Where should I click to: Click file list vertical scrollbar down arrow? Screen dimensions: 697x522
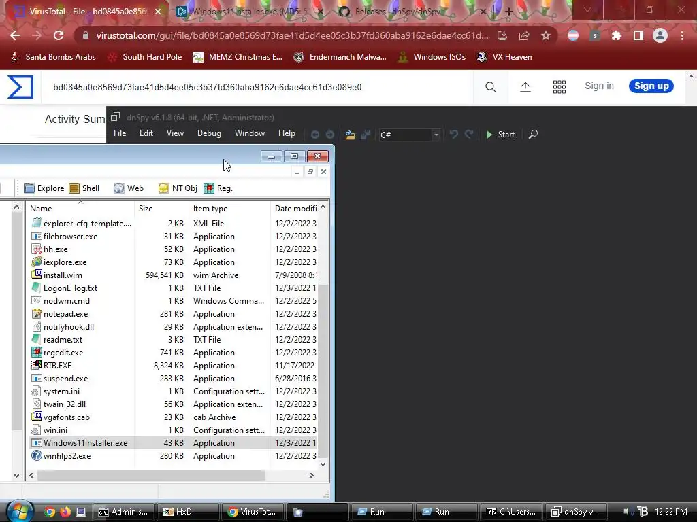[323, 464]
